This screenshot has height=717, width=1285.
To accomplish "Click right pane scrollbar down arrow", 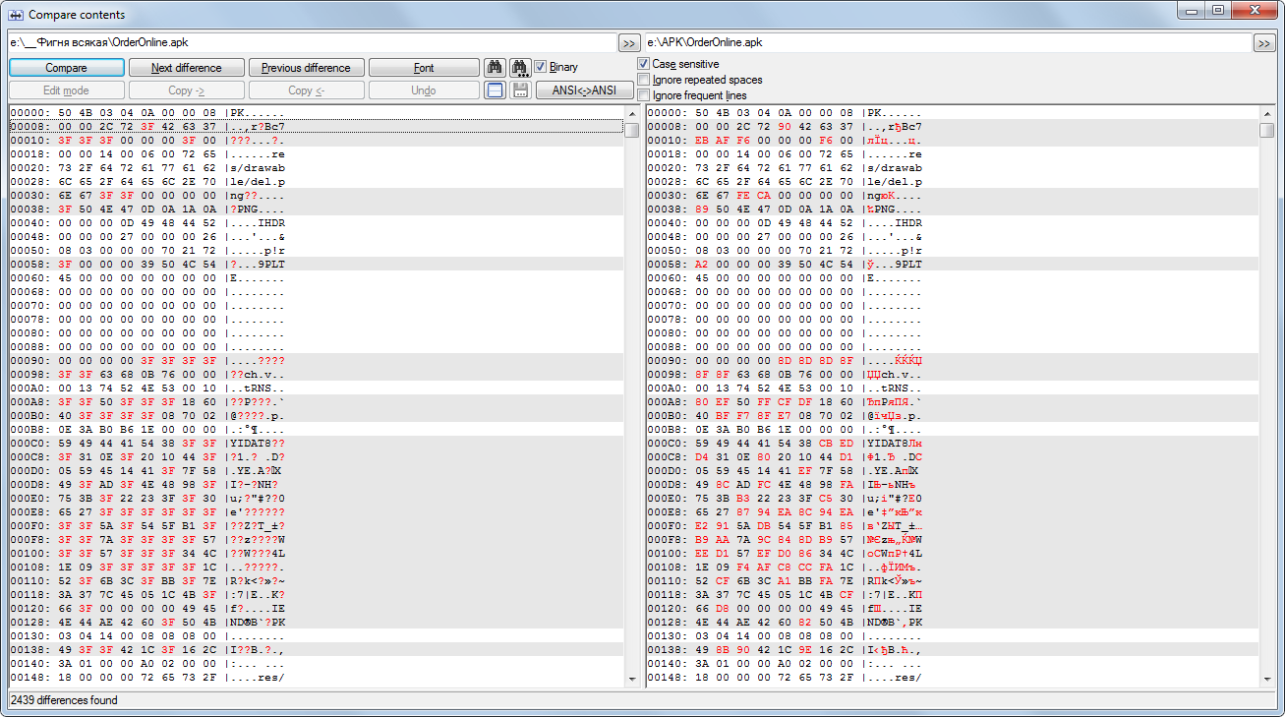I will pyautogui.click(x=1267, y=679).
